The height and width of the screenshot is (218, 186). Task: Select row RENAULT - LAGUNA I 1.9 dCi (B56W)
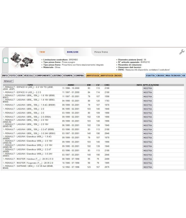coord(93,105)
